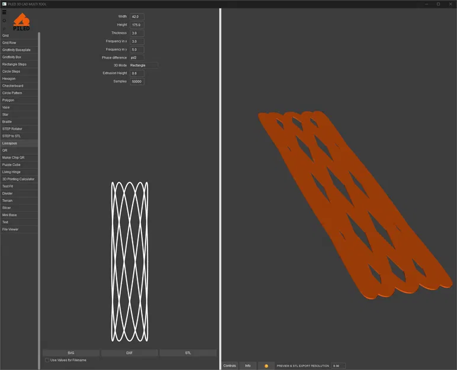The width and height of the screenshot is (457, 370).
Task: Export as DXF
Action: point(130,353)
